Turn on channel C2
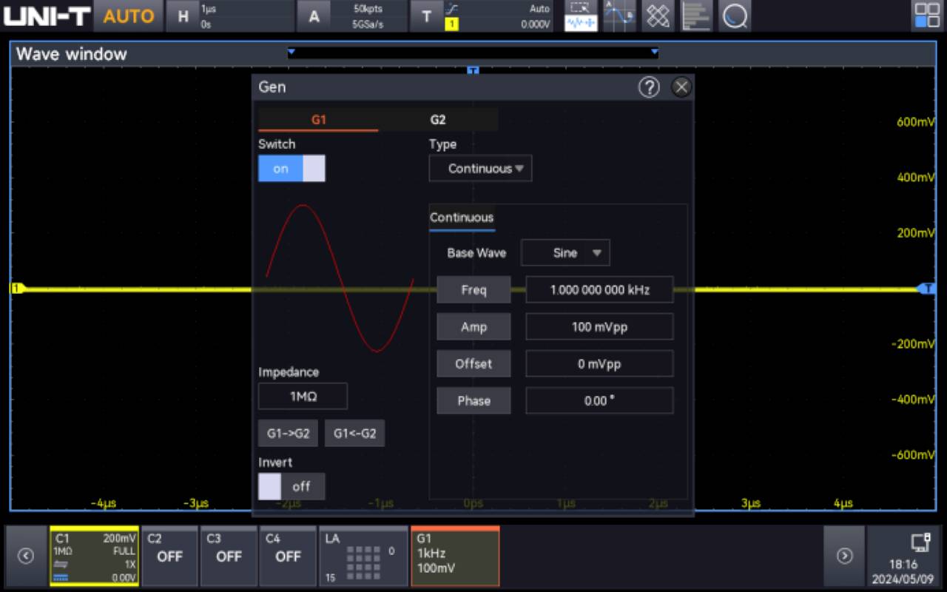This screenshot has width=947, height=592. click(x=169, y=556)
